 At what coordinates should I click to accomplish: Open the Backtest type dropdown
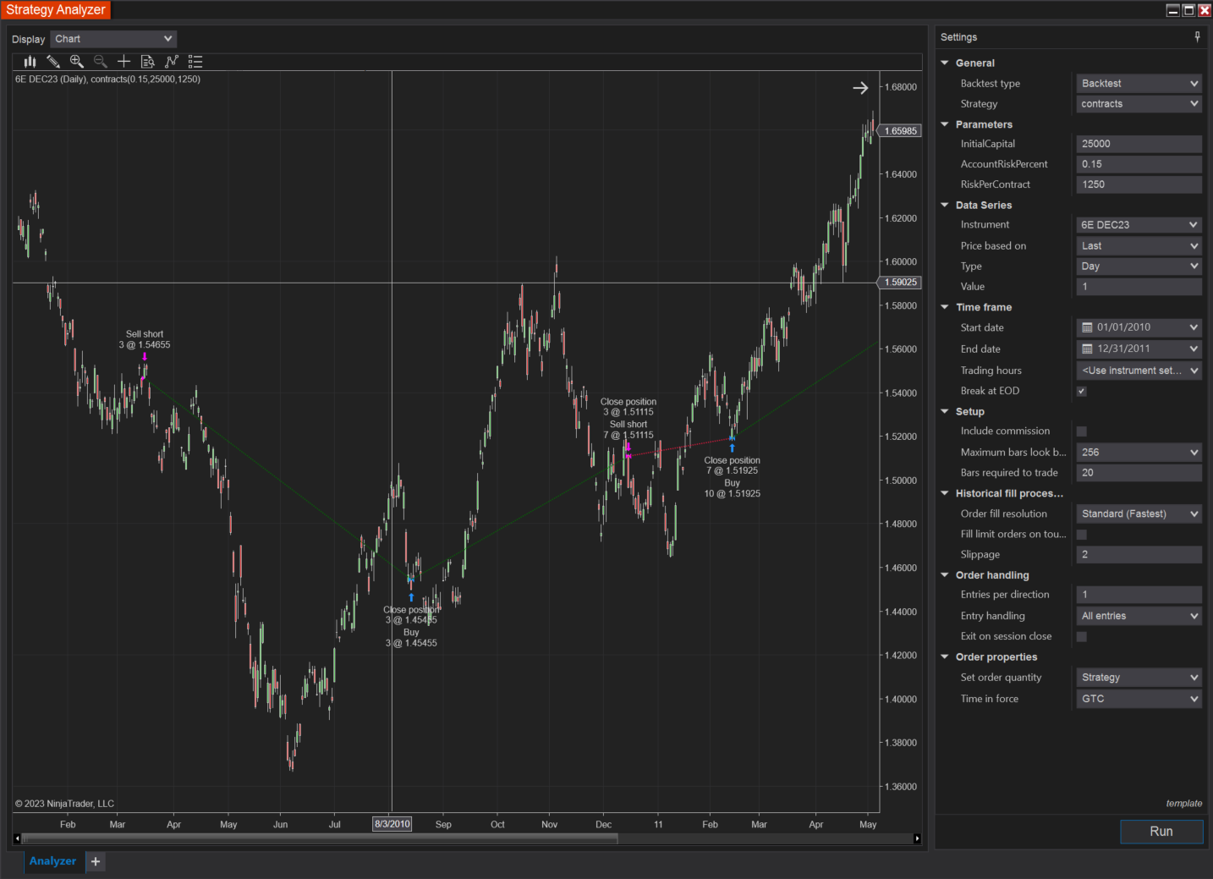(1139, 84)
